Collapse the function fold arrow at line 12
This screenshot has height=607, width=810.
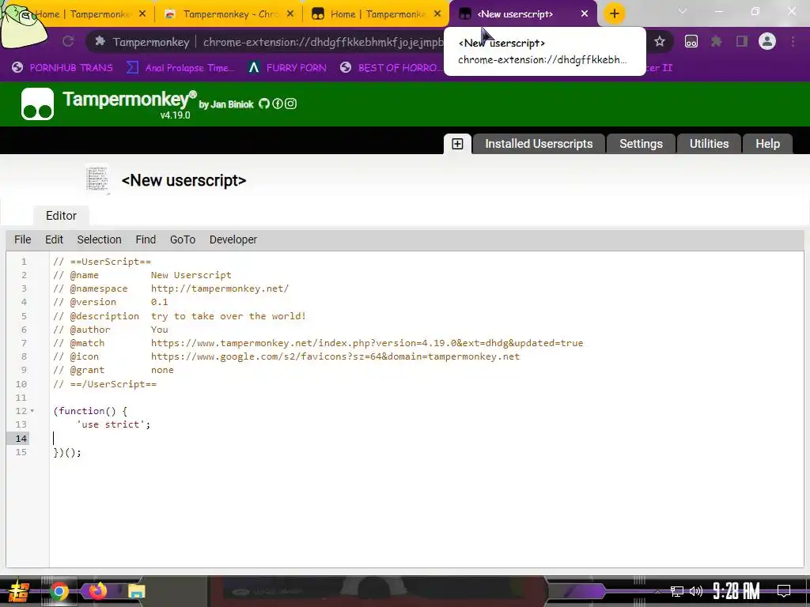(32, 411)
